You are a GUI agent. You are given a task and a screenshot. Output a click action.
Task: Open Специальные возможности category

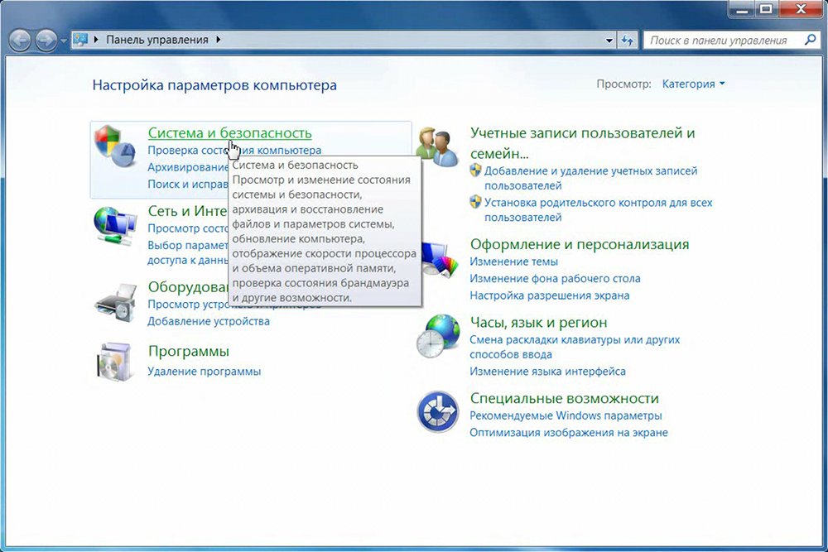(x=565, y=398)
